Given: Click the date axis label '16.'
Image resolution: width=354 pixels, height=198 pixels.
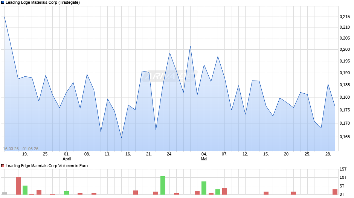Looking at the screenshot, I should tap(128, 154).
